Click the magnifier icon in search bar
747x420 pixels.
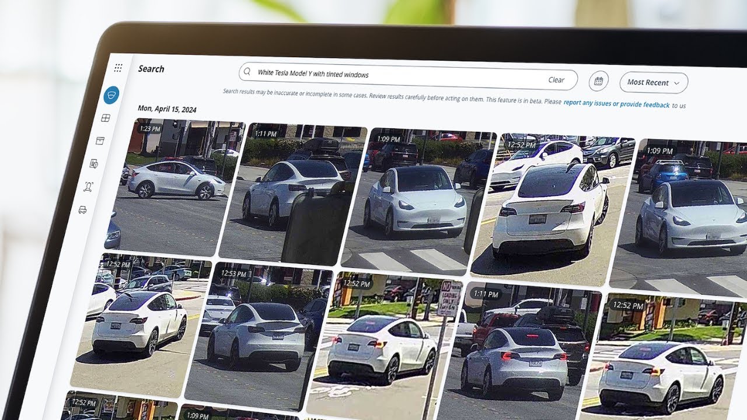[247, 72]
